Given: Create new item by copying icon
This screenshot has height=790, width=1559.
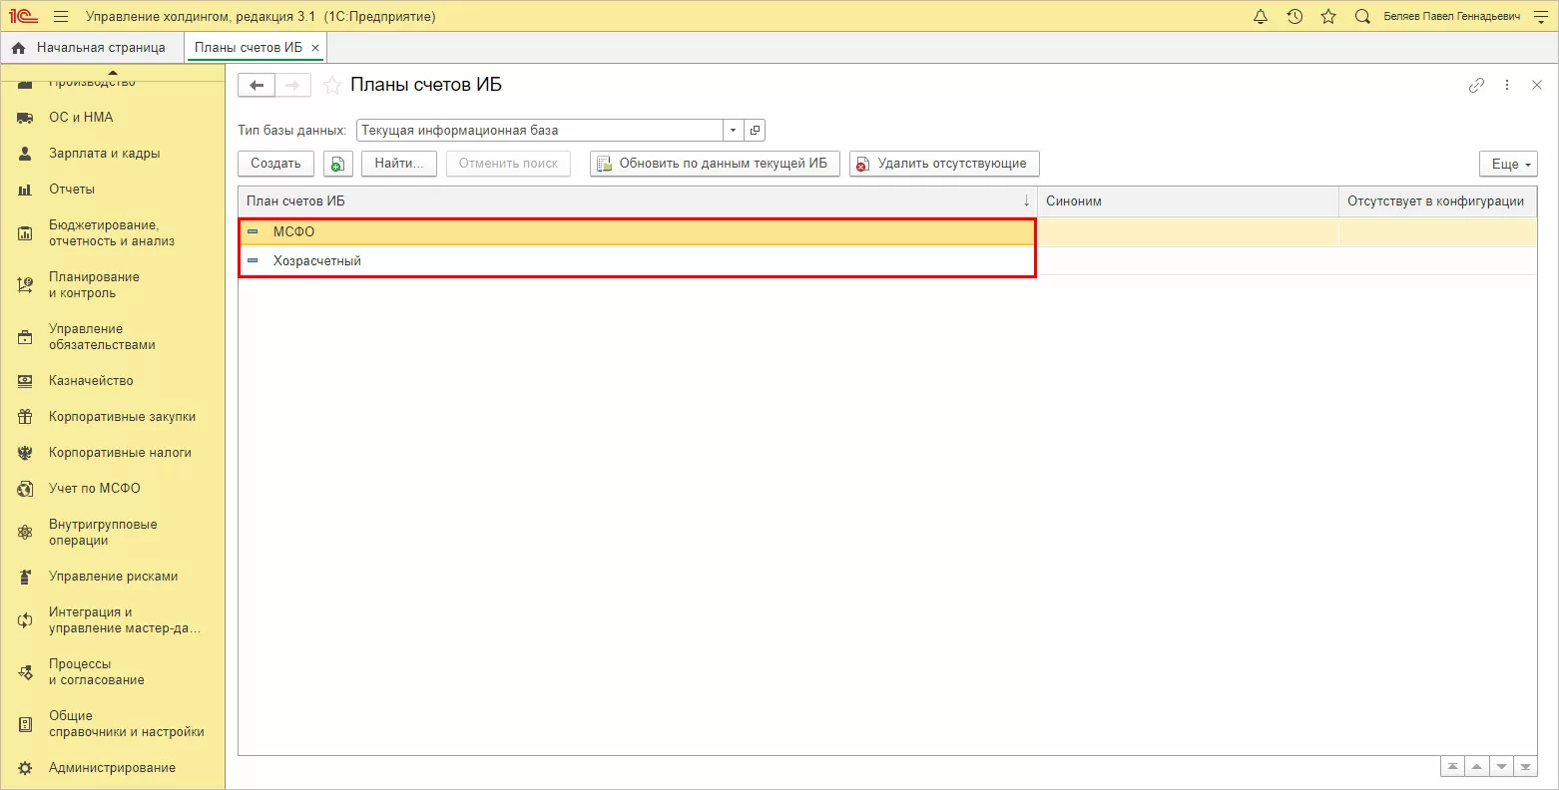Looking at the screenshot, I should [337, 164].
